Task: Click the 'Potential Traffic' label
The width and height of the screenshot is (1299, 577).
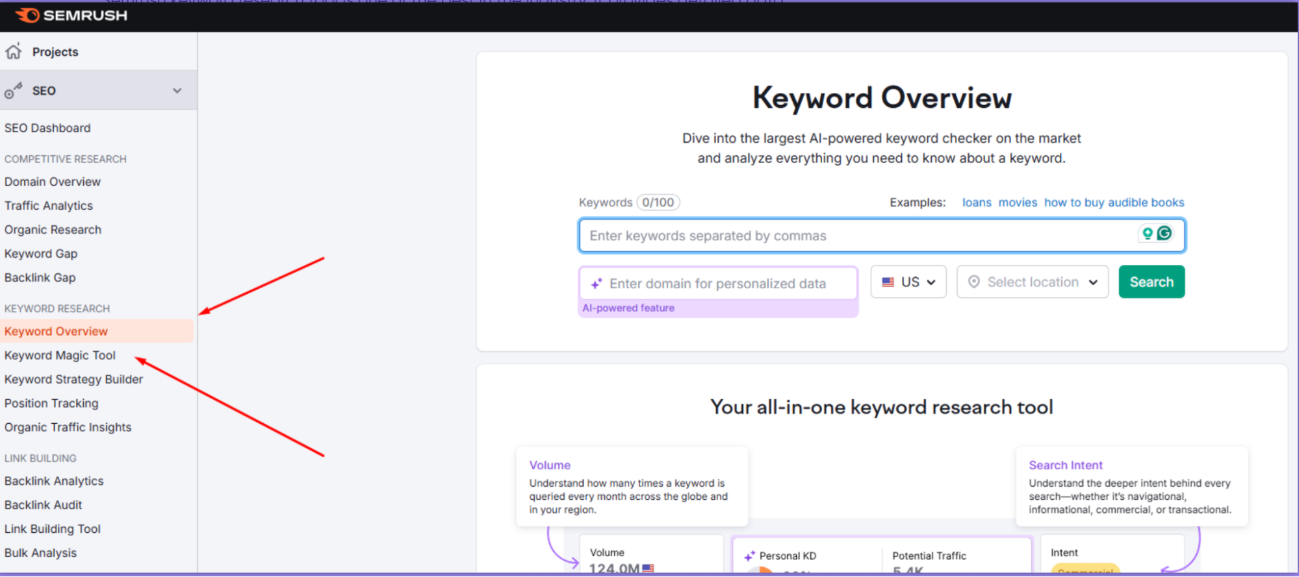Action: click(x=929, y=556)
